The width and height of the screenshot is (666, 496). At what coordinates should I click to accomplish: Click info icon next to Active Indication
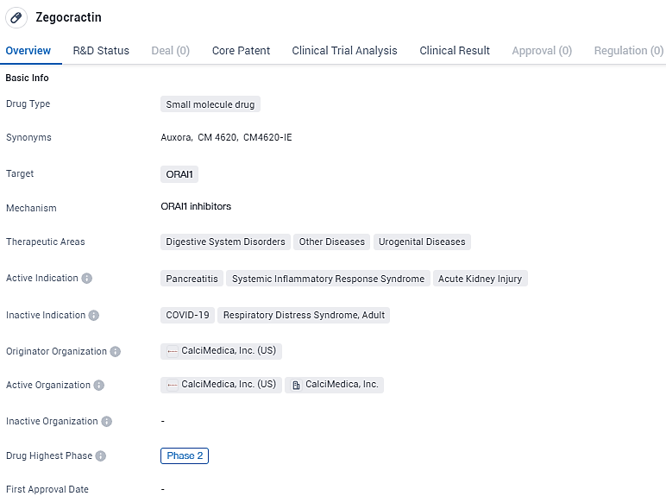87,279
